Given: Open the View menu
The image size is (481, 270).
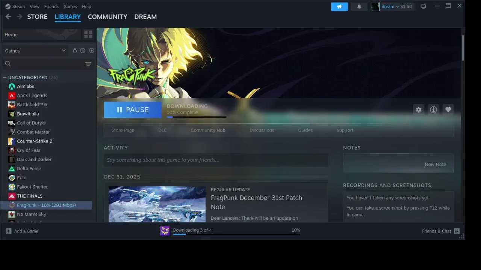Looking at the screenshot, I should click(35, 6).
